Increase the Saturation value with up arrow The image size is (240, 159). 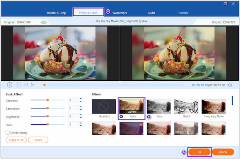[81, 107]
